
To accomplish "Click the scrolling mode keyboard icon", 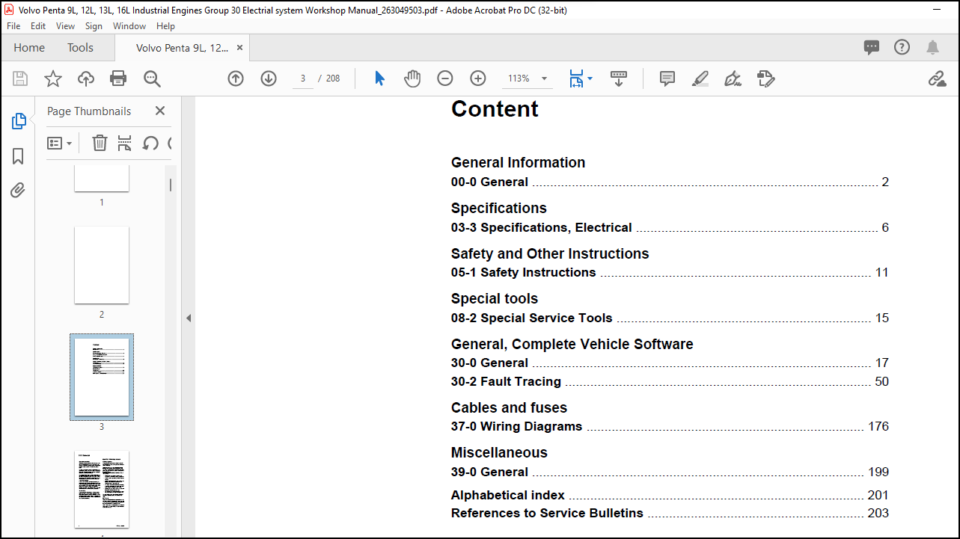I will pos(619,78).
